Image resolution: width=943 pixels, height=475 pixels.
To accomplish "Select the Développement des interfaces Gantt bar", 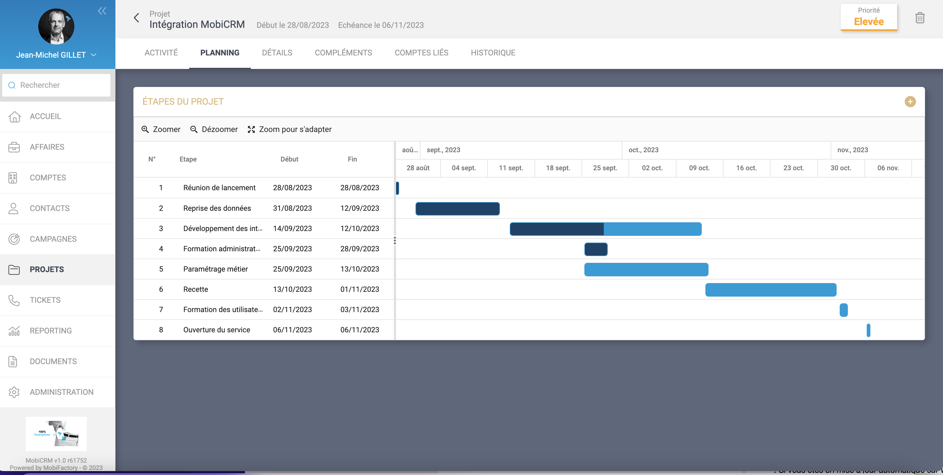I will tap(605, 229).
